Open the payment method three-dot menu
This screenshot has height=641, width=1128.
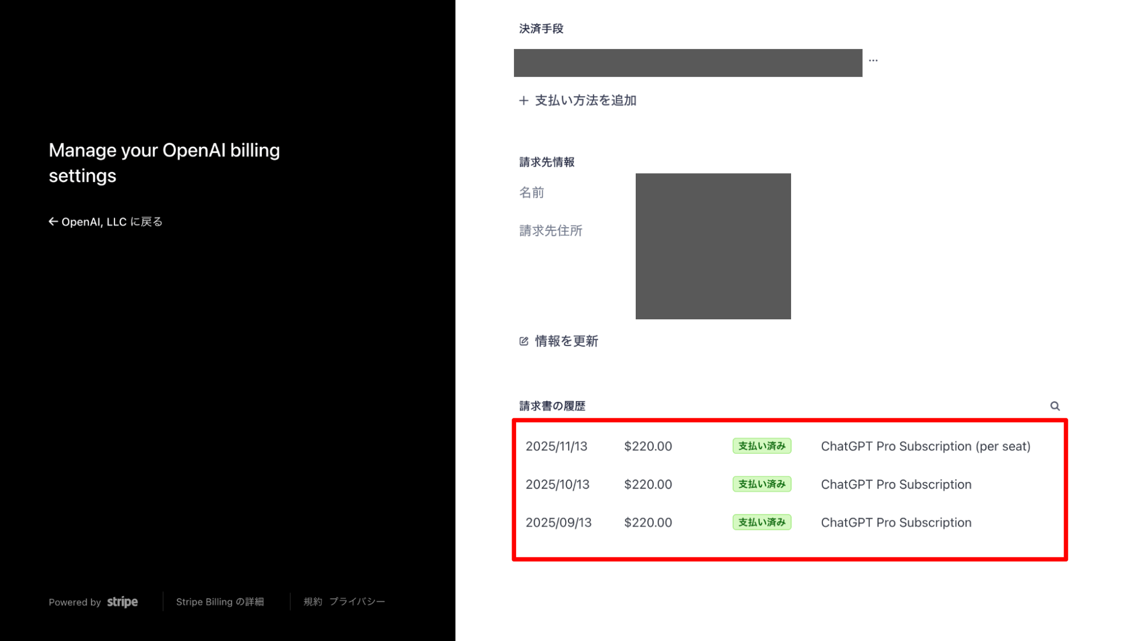873,60
